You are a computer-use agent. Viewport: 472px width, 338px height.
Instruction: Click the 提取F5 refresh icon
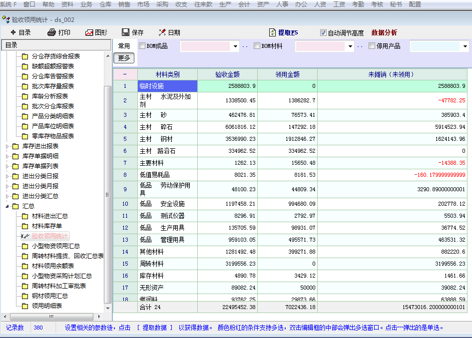272,32
